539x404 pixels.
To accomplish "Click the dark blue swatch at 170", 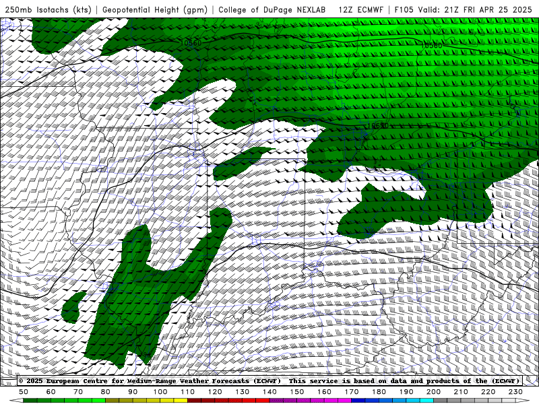I will tap(358, 401).
